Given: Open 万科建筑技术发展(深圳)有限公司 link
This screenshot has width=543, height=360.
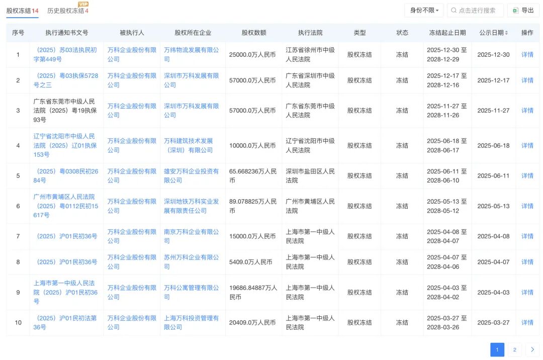Looking at the screenshot, I should 189,145.
